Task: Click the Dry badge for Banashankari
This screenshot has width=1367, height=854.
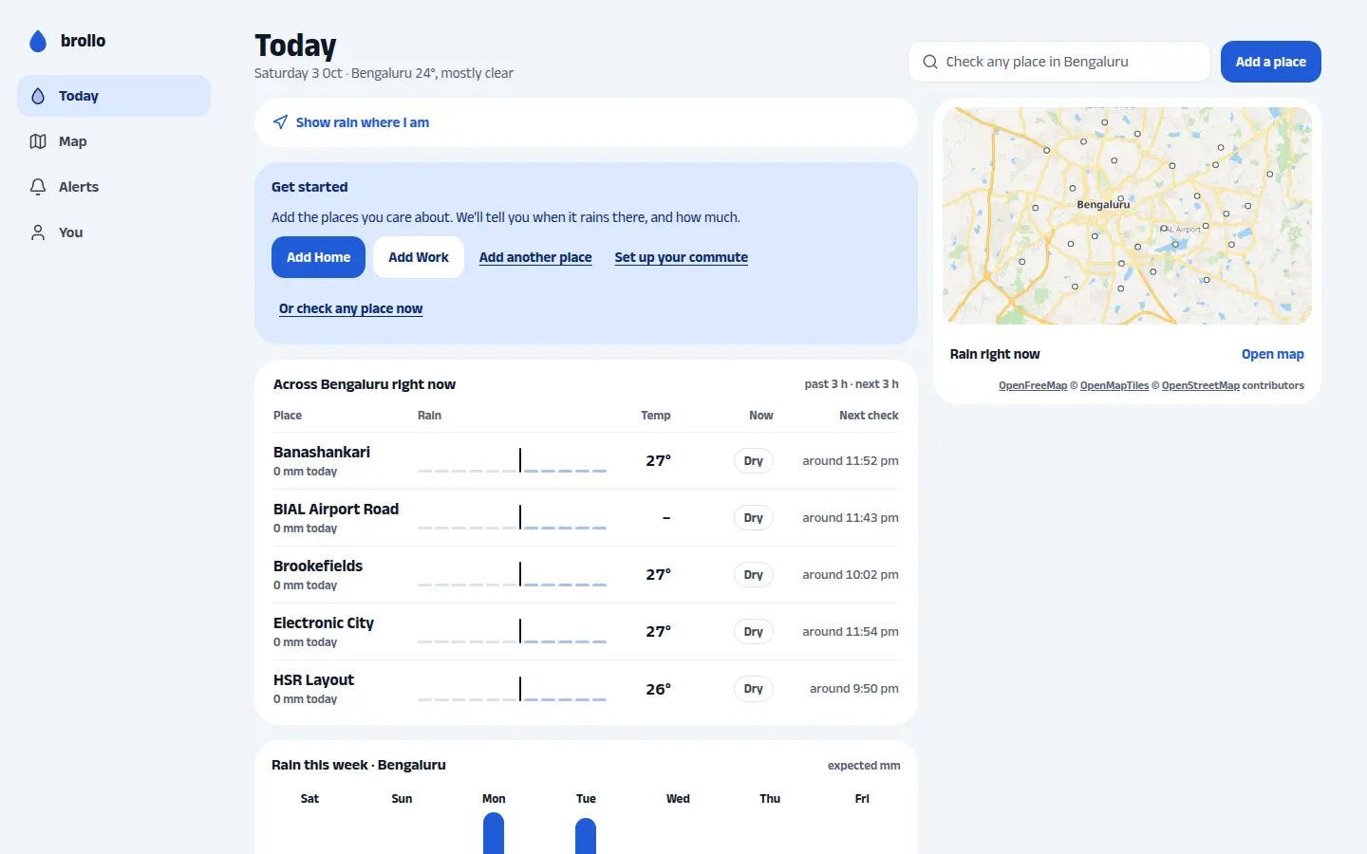Action: pos(754,461)
